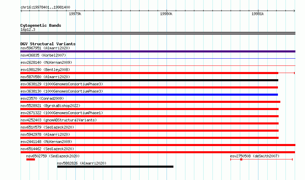This screenshot has height=180, width=305.
Task: Click the DGV Structural Variants track title
Action: point(48,44)
